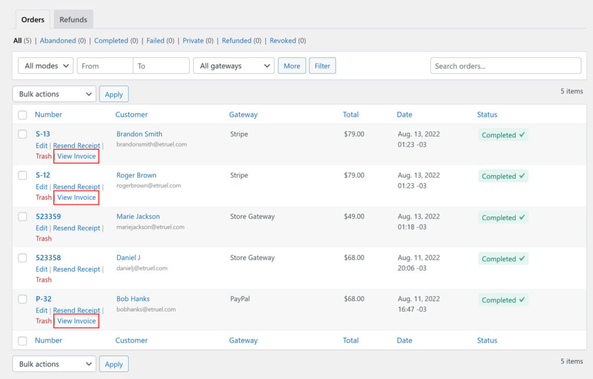Check the checkbox for order 523359
Image resolution: width=593 pixels, height=379 pixels.
pyautogui.click(x=23, y=216)
